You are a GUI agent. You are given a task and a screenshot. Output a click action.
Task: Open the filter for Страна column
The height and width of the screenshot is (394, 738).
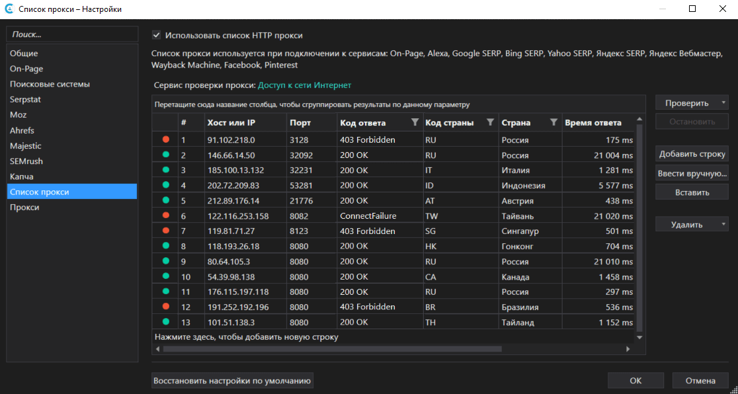553,122
